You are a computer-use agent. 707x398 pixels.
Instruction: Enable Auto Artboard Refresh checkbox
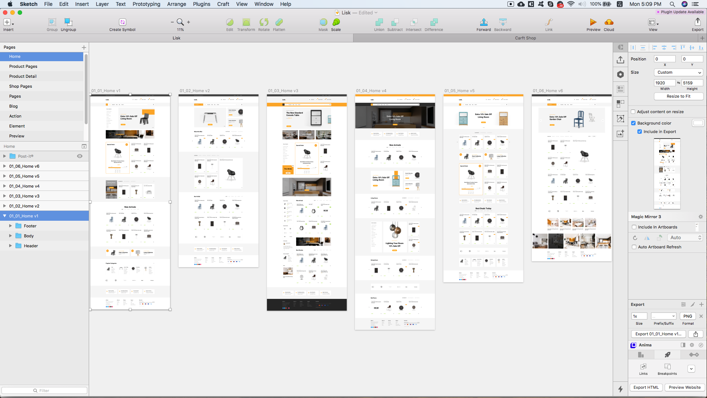coord(634,247)
